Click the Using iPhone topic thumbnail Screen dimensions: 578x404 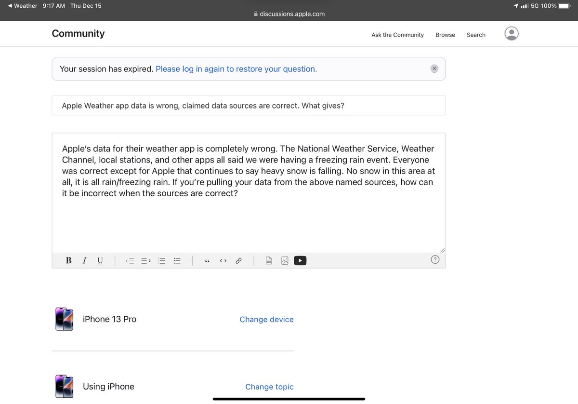coord(64,387)
